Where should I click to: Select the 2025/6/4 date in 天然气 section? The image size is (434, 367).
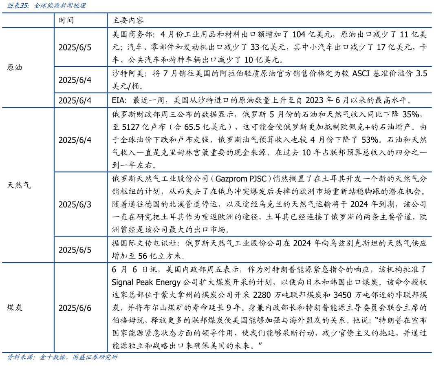(x=75, y=140)
